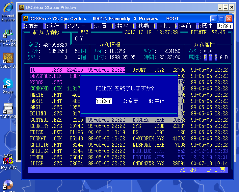Launch the DOSBox desktop shortcut
The height and width of the screenshot is (192, 239).
click(8, 60)
